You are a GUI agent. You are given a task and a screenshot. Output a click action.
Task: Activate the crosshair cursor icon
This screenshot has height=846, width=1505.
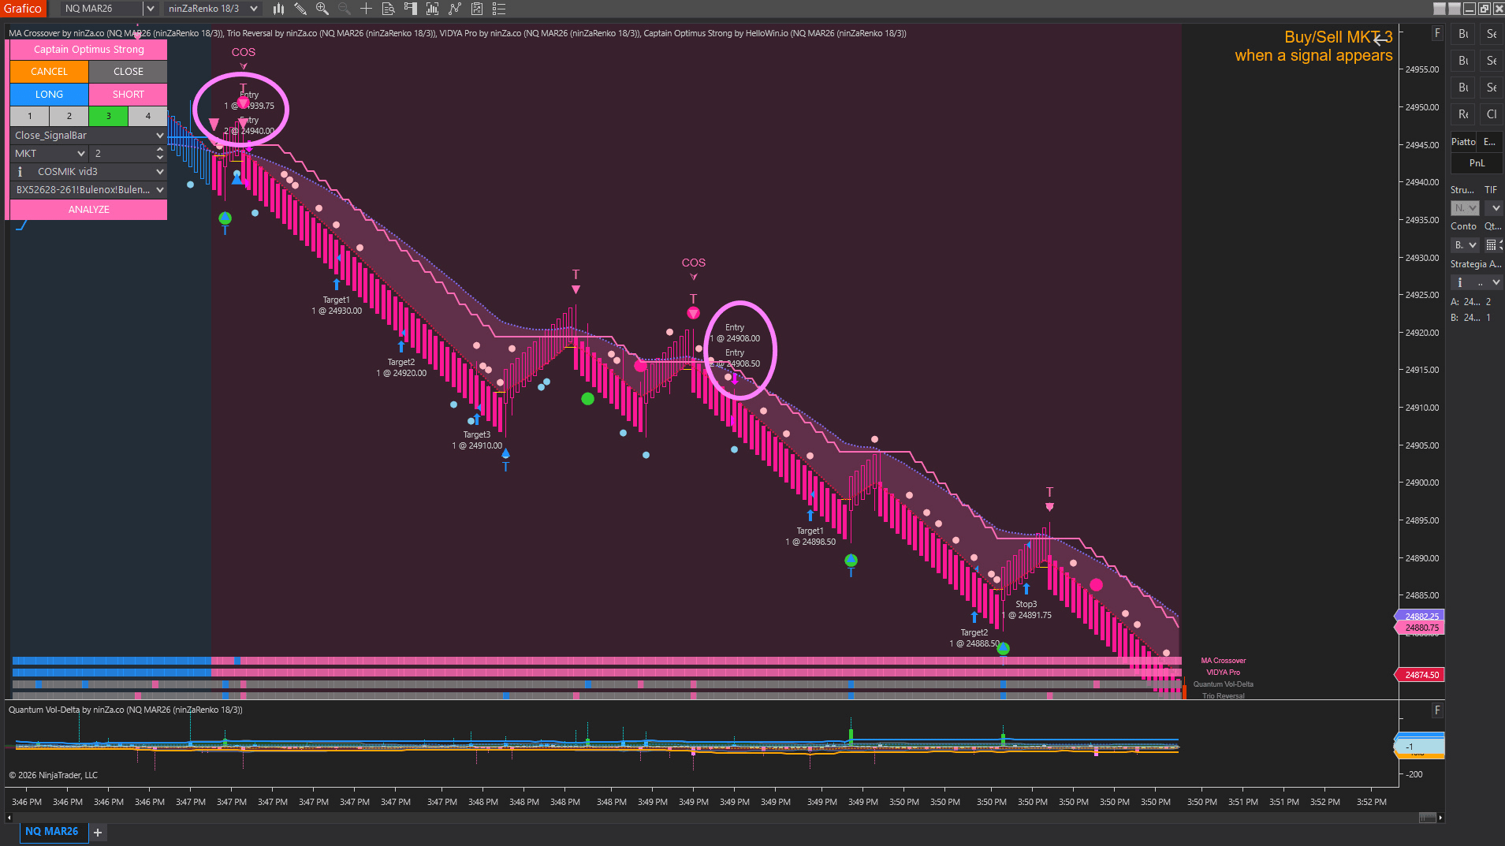tap(367, 9)
